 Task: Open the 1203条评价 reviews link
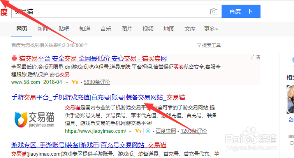[194, 131]
